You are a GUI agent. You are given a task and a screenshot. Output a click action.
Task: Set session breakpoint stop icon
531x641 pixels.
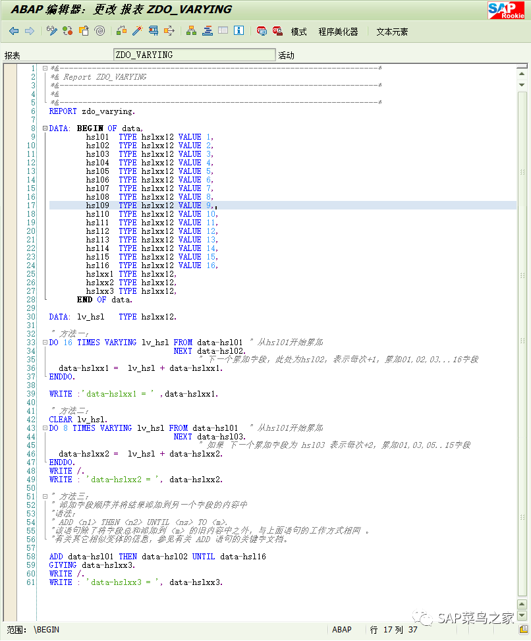pyautogui.click(x=262, y=31)
